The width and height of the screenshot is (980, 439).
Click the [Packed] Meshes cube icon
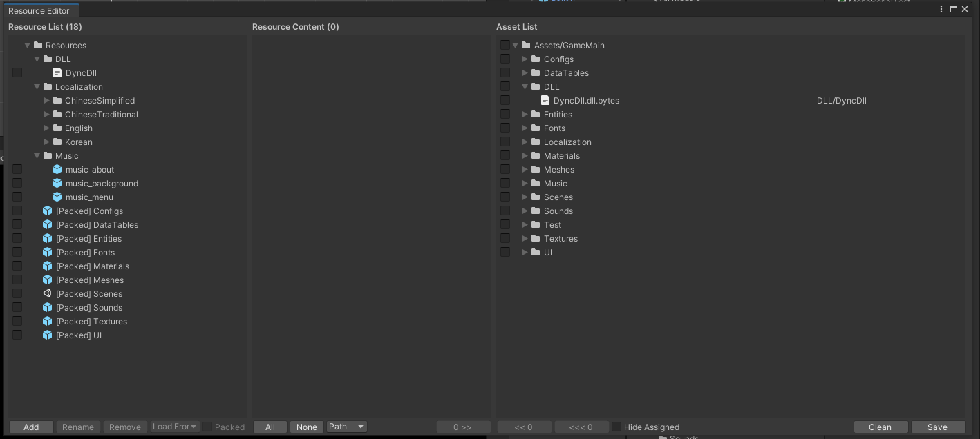(x=48, y=280)
